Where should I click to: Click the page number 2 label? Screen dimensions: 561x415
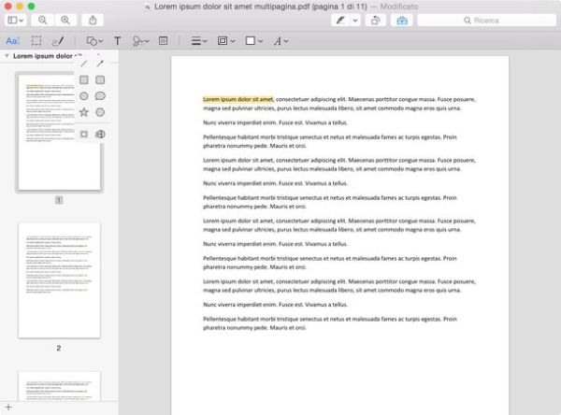59,348
